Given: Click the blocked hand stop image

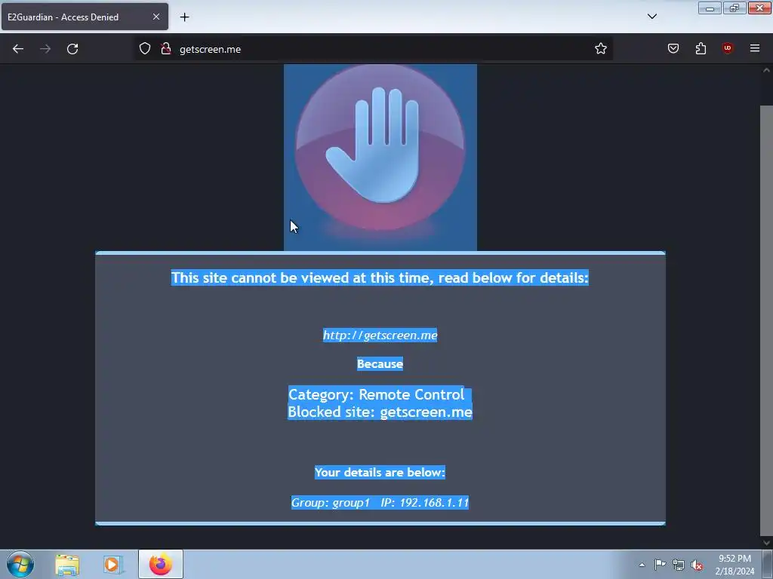Looking at the screenshot, I should 380,158.
